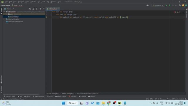Toggle the Structure side tool window
This screenshot has height=106, width=188.
pyautogui.click(x=1, y=90)
